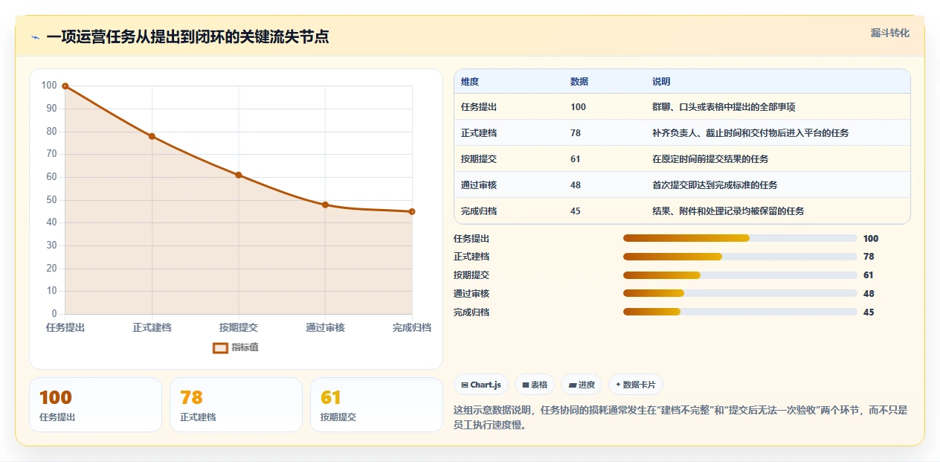Click the chart data point at 任务提出
The image size is (940, 462).
pos(65,86)
